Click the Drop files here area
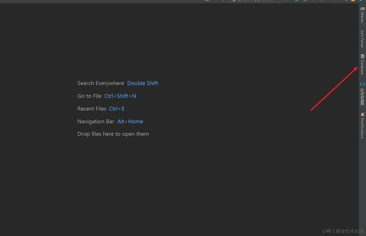366x236 pixels. coord(113,134)
